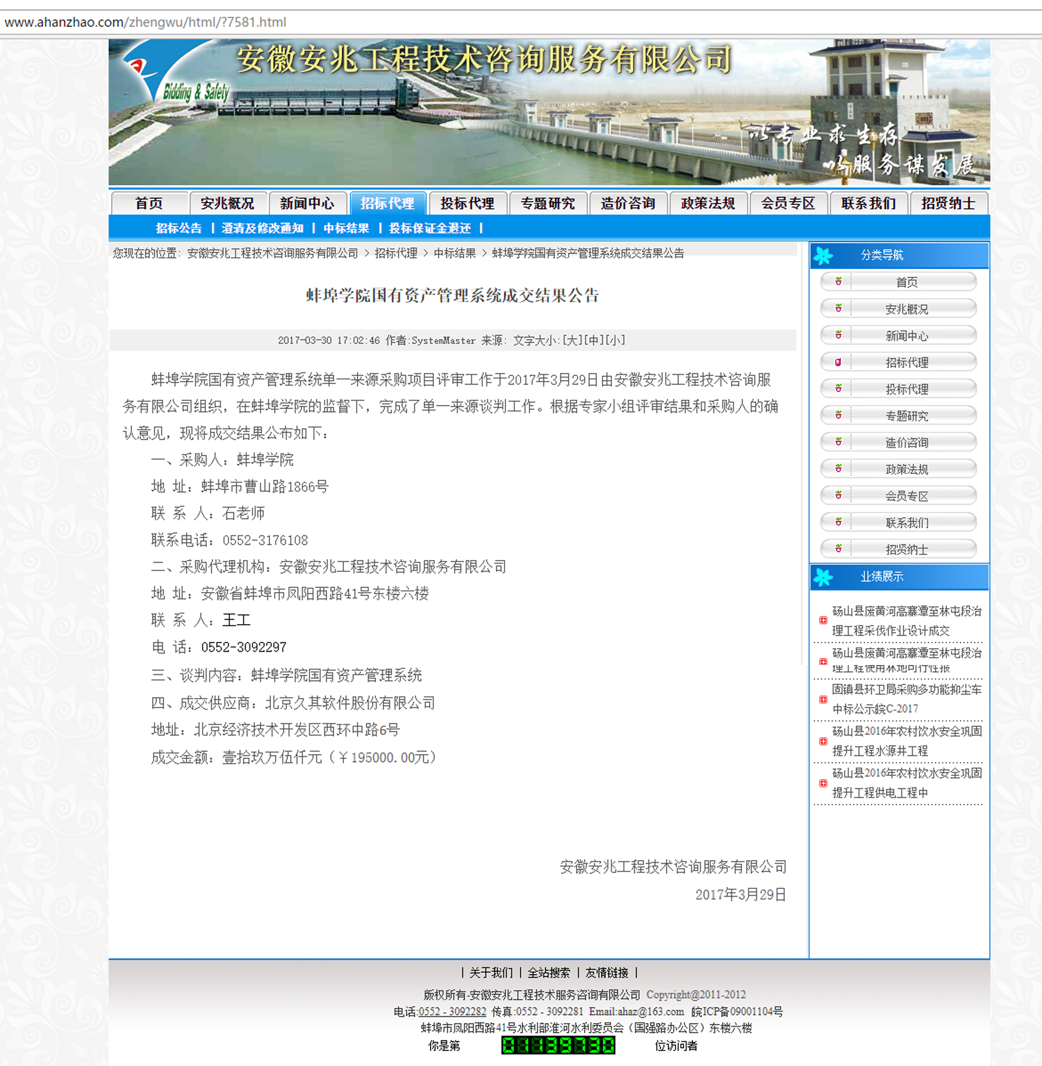The height and width of the screenshot is (1066, 1042).
Task: Open the 友情链接 footer link
Action: pos(606,972)
